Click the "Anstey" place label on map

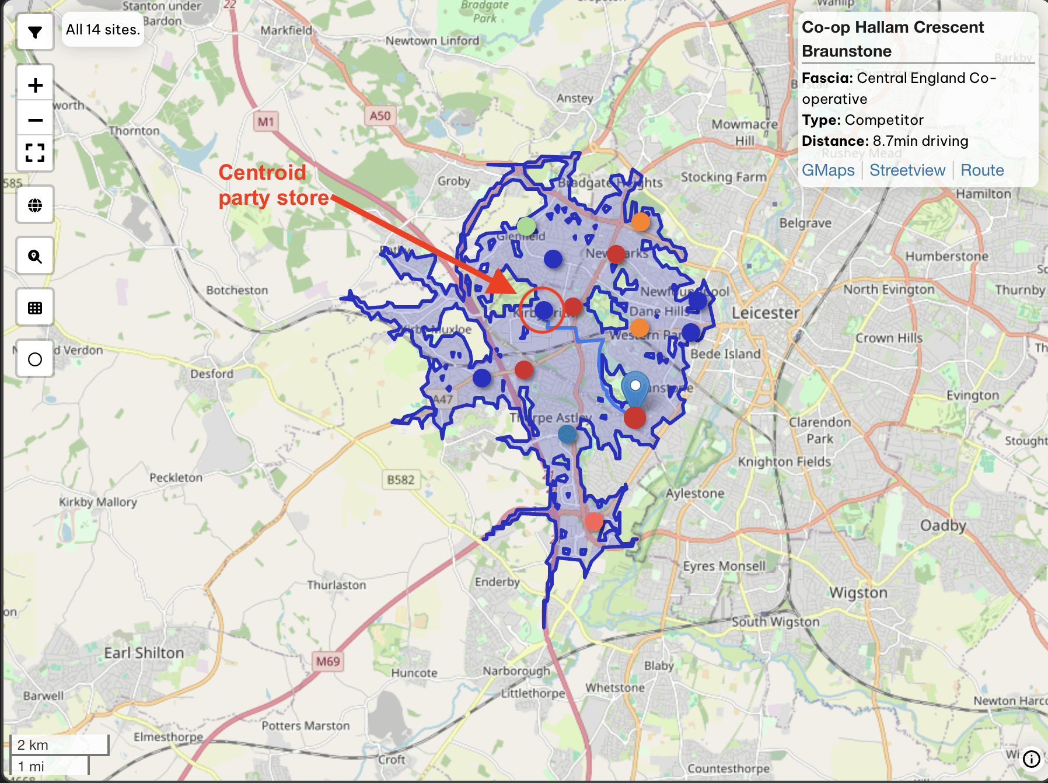[x=575, y=98]
